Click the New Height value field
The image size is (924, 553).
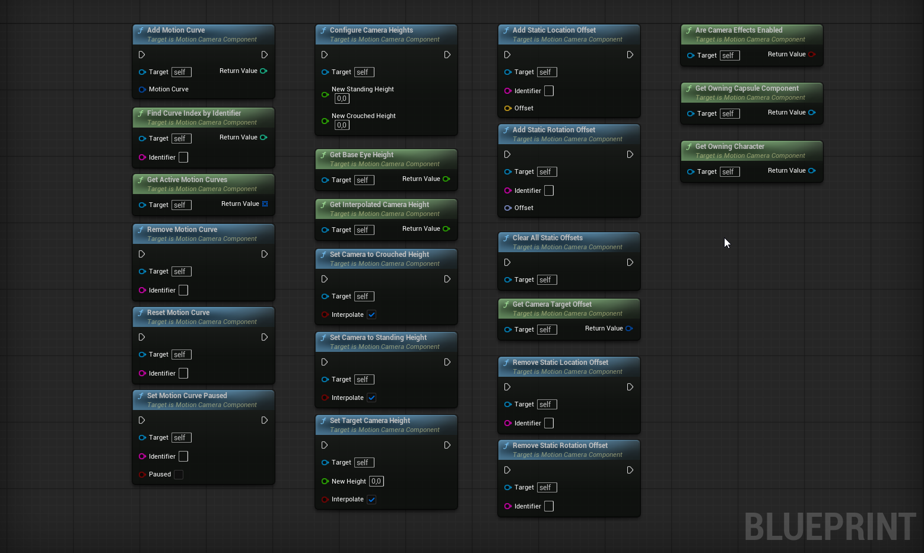376,481
